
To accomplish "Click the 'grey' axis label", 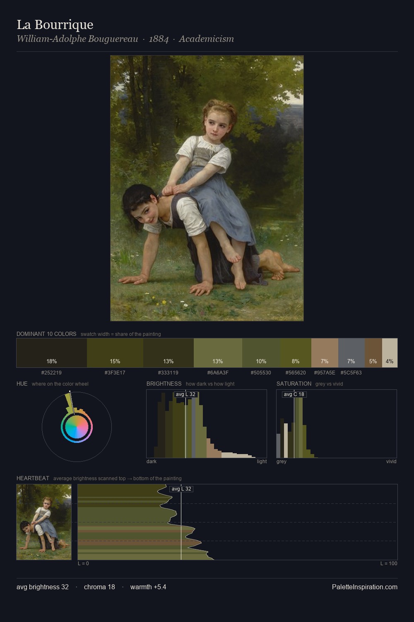I will (x=282, y=462).
